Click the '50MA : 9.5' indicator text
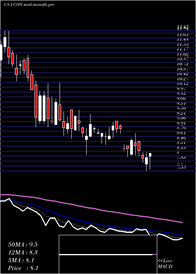Viewport: 196px width, 274px height. pyautogui.click(x=23, y=245)
